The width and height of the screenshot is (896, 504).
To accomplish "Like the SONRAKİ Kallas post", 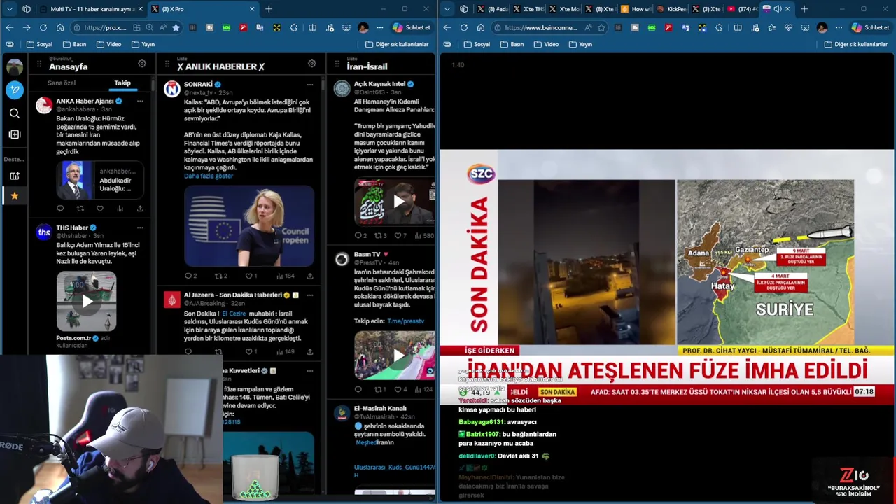I will [x=251, y=276].
